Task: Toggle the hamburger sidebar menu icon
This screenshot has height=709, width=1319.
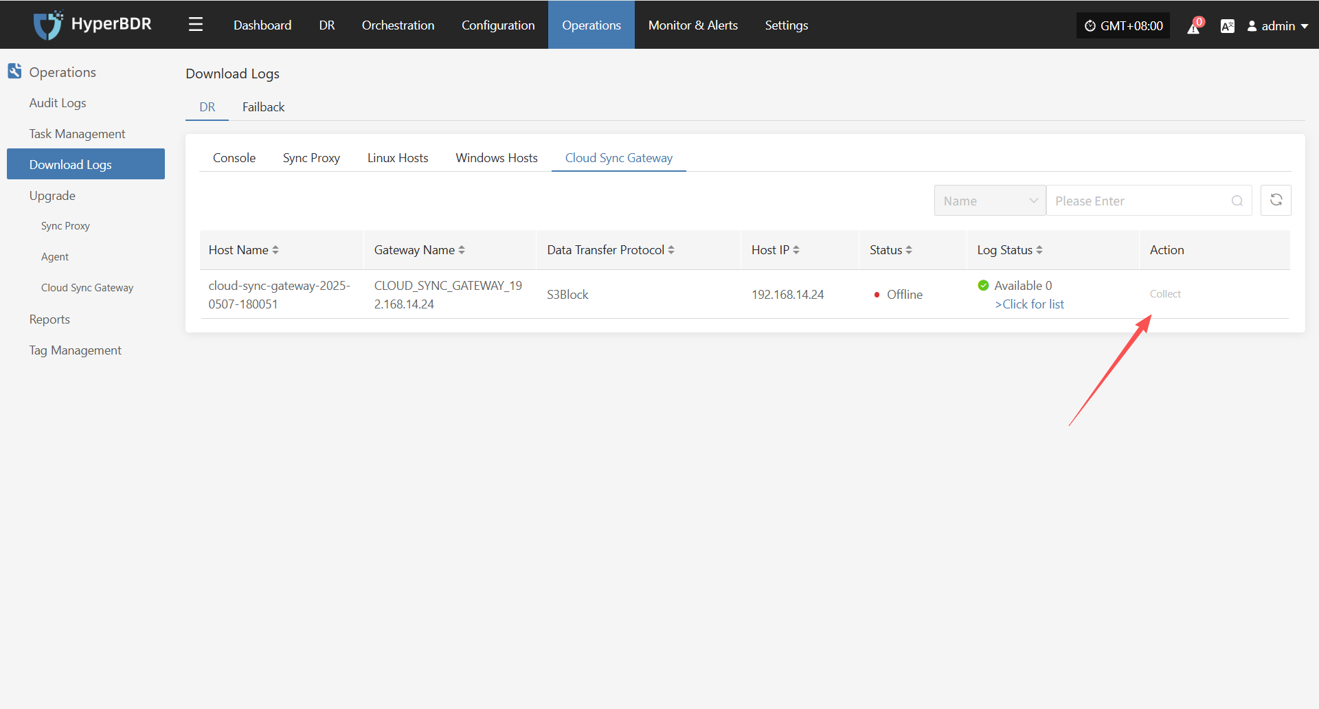Action: [196, 25]
